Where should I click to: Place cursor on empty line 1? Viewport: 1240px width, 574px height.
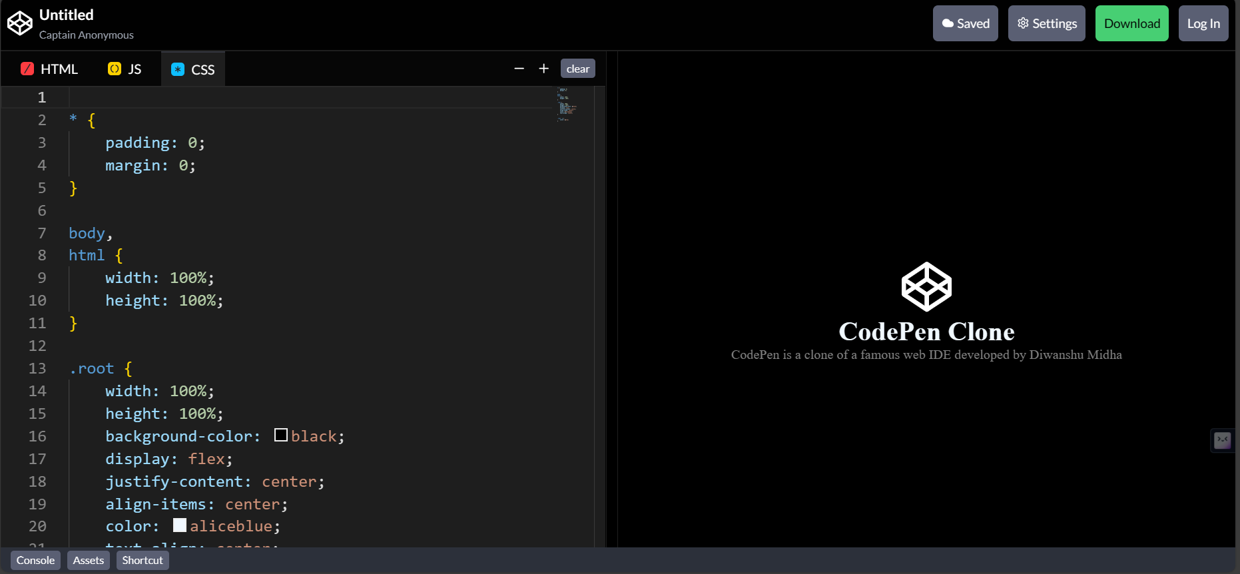coord(310,97)
